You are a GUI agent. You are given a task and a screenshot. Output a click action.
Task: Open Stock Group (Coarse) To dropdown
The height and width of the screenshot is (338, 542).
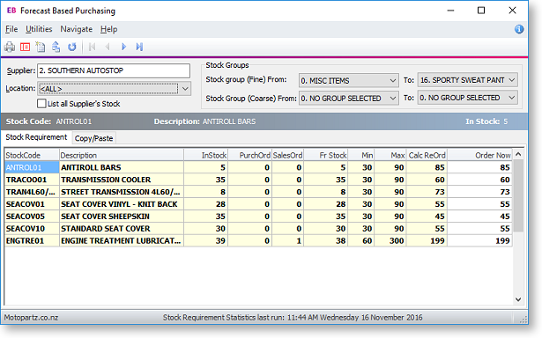click(x=512, y=98)
